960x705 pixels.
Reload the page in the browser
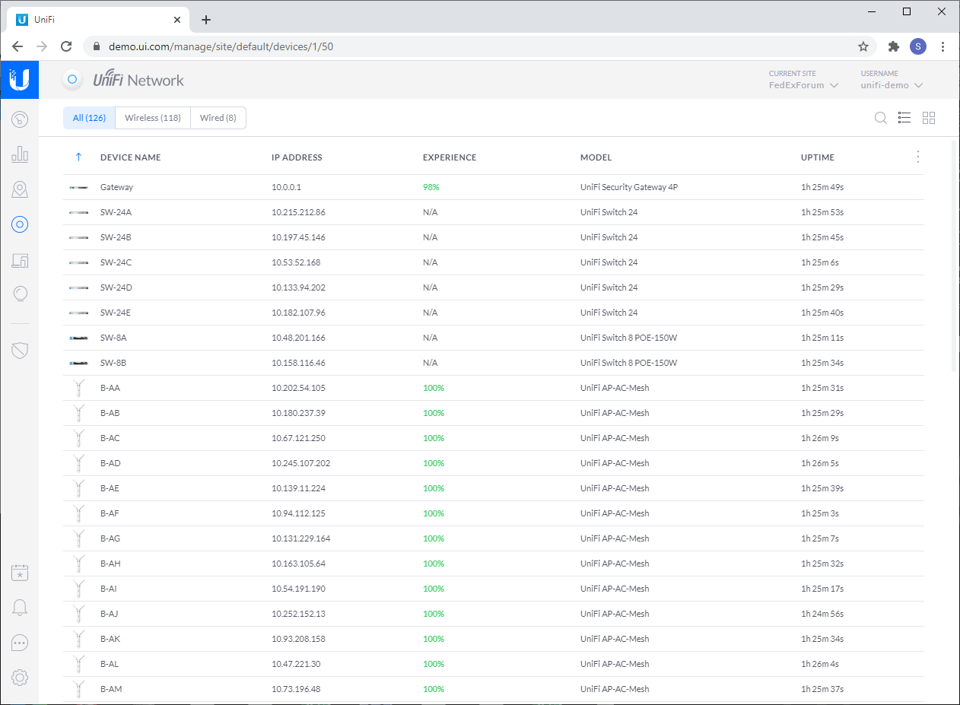click(x=66, y=46)
